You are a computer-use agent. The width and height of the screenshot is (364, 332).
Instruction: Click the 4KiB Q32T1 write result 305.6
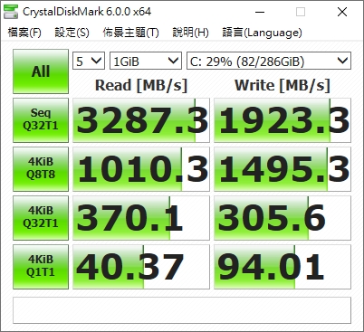click(x=283, y=218)
